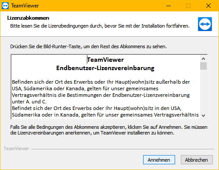Click empty scrollbar track below the thumb
The height and width of the screenshot is (170, 219).
tap(203, 91)
